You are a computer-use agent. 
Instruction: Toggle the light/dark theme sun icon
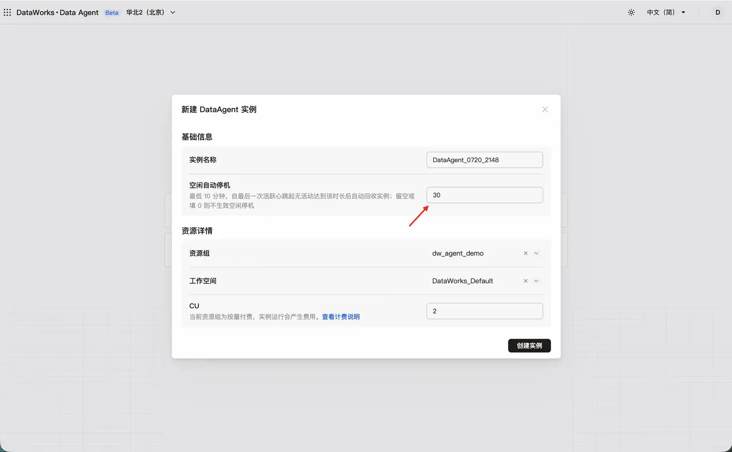[x=631, y=12]
